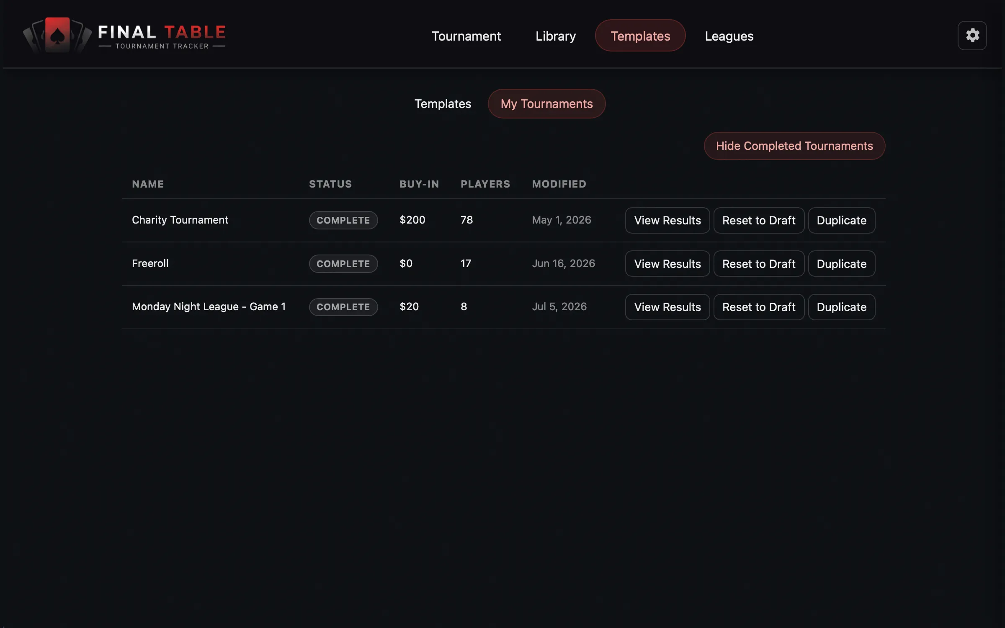Select the Charity Tournament name

pyautogui.click(x=180, y=220)
